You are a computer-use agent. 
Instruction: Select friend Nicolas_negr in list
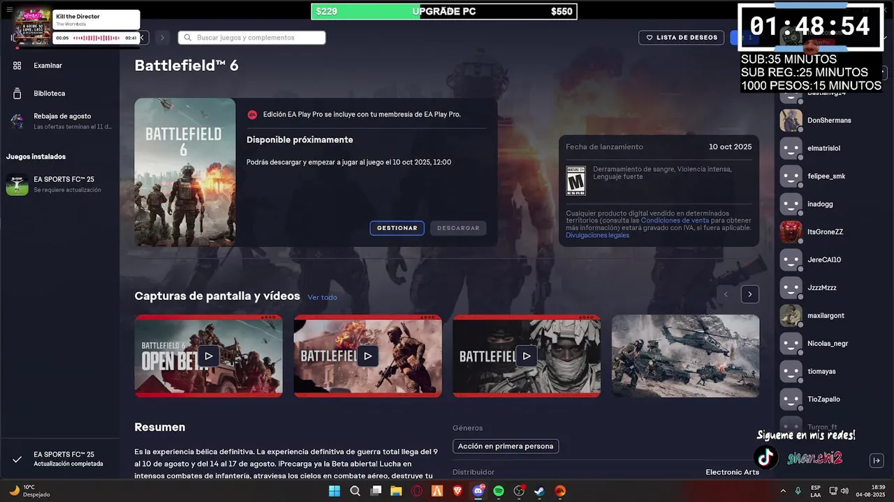point(828,343)
